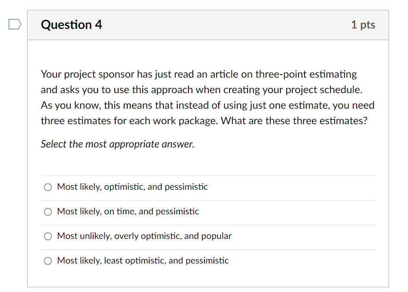Choose the 'Most likely, on time, and pessimistic' radio button
408x292 pixels.
(48, 212)
